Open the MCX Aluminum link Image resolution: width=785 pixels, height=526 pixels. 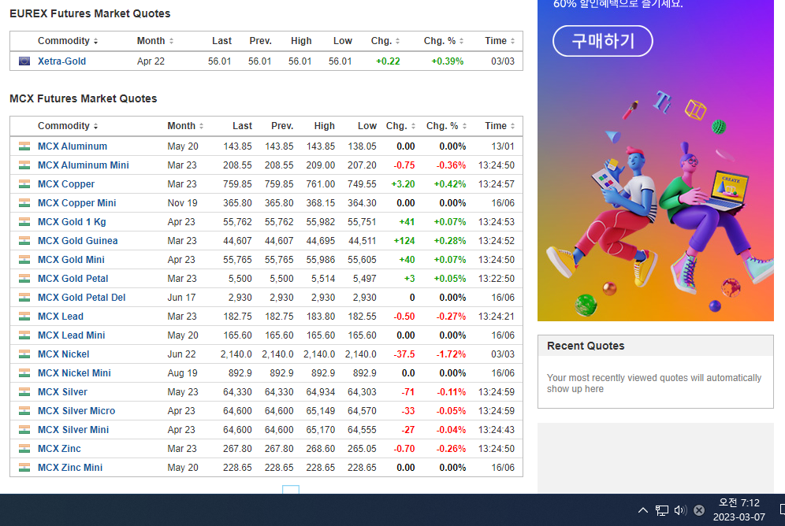tap(72, 146)
